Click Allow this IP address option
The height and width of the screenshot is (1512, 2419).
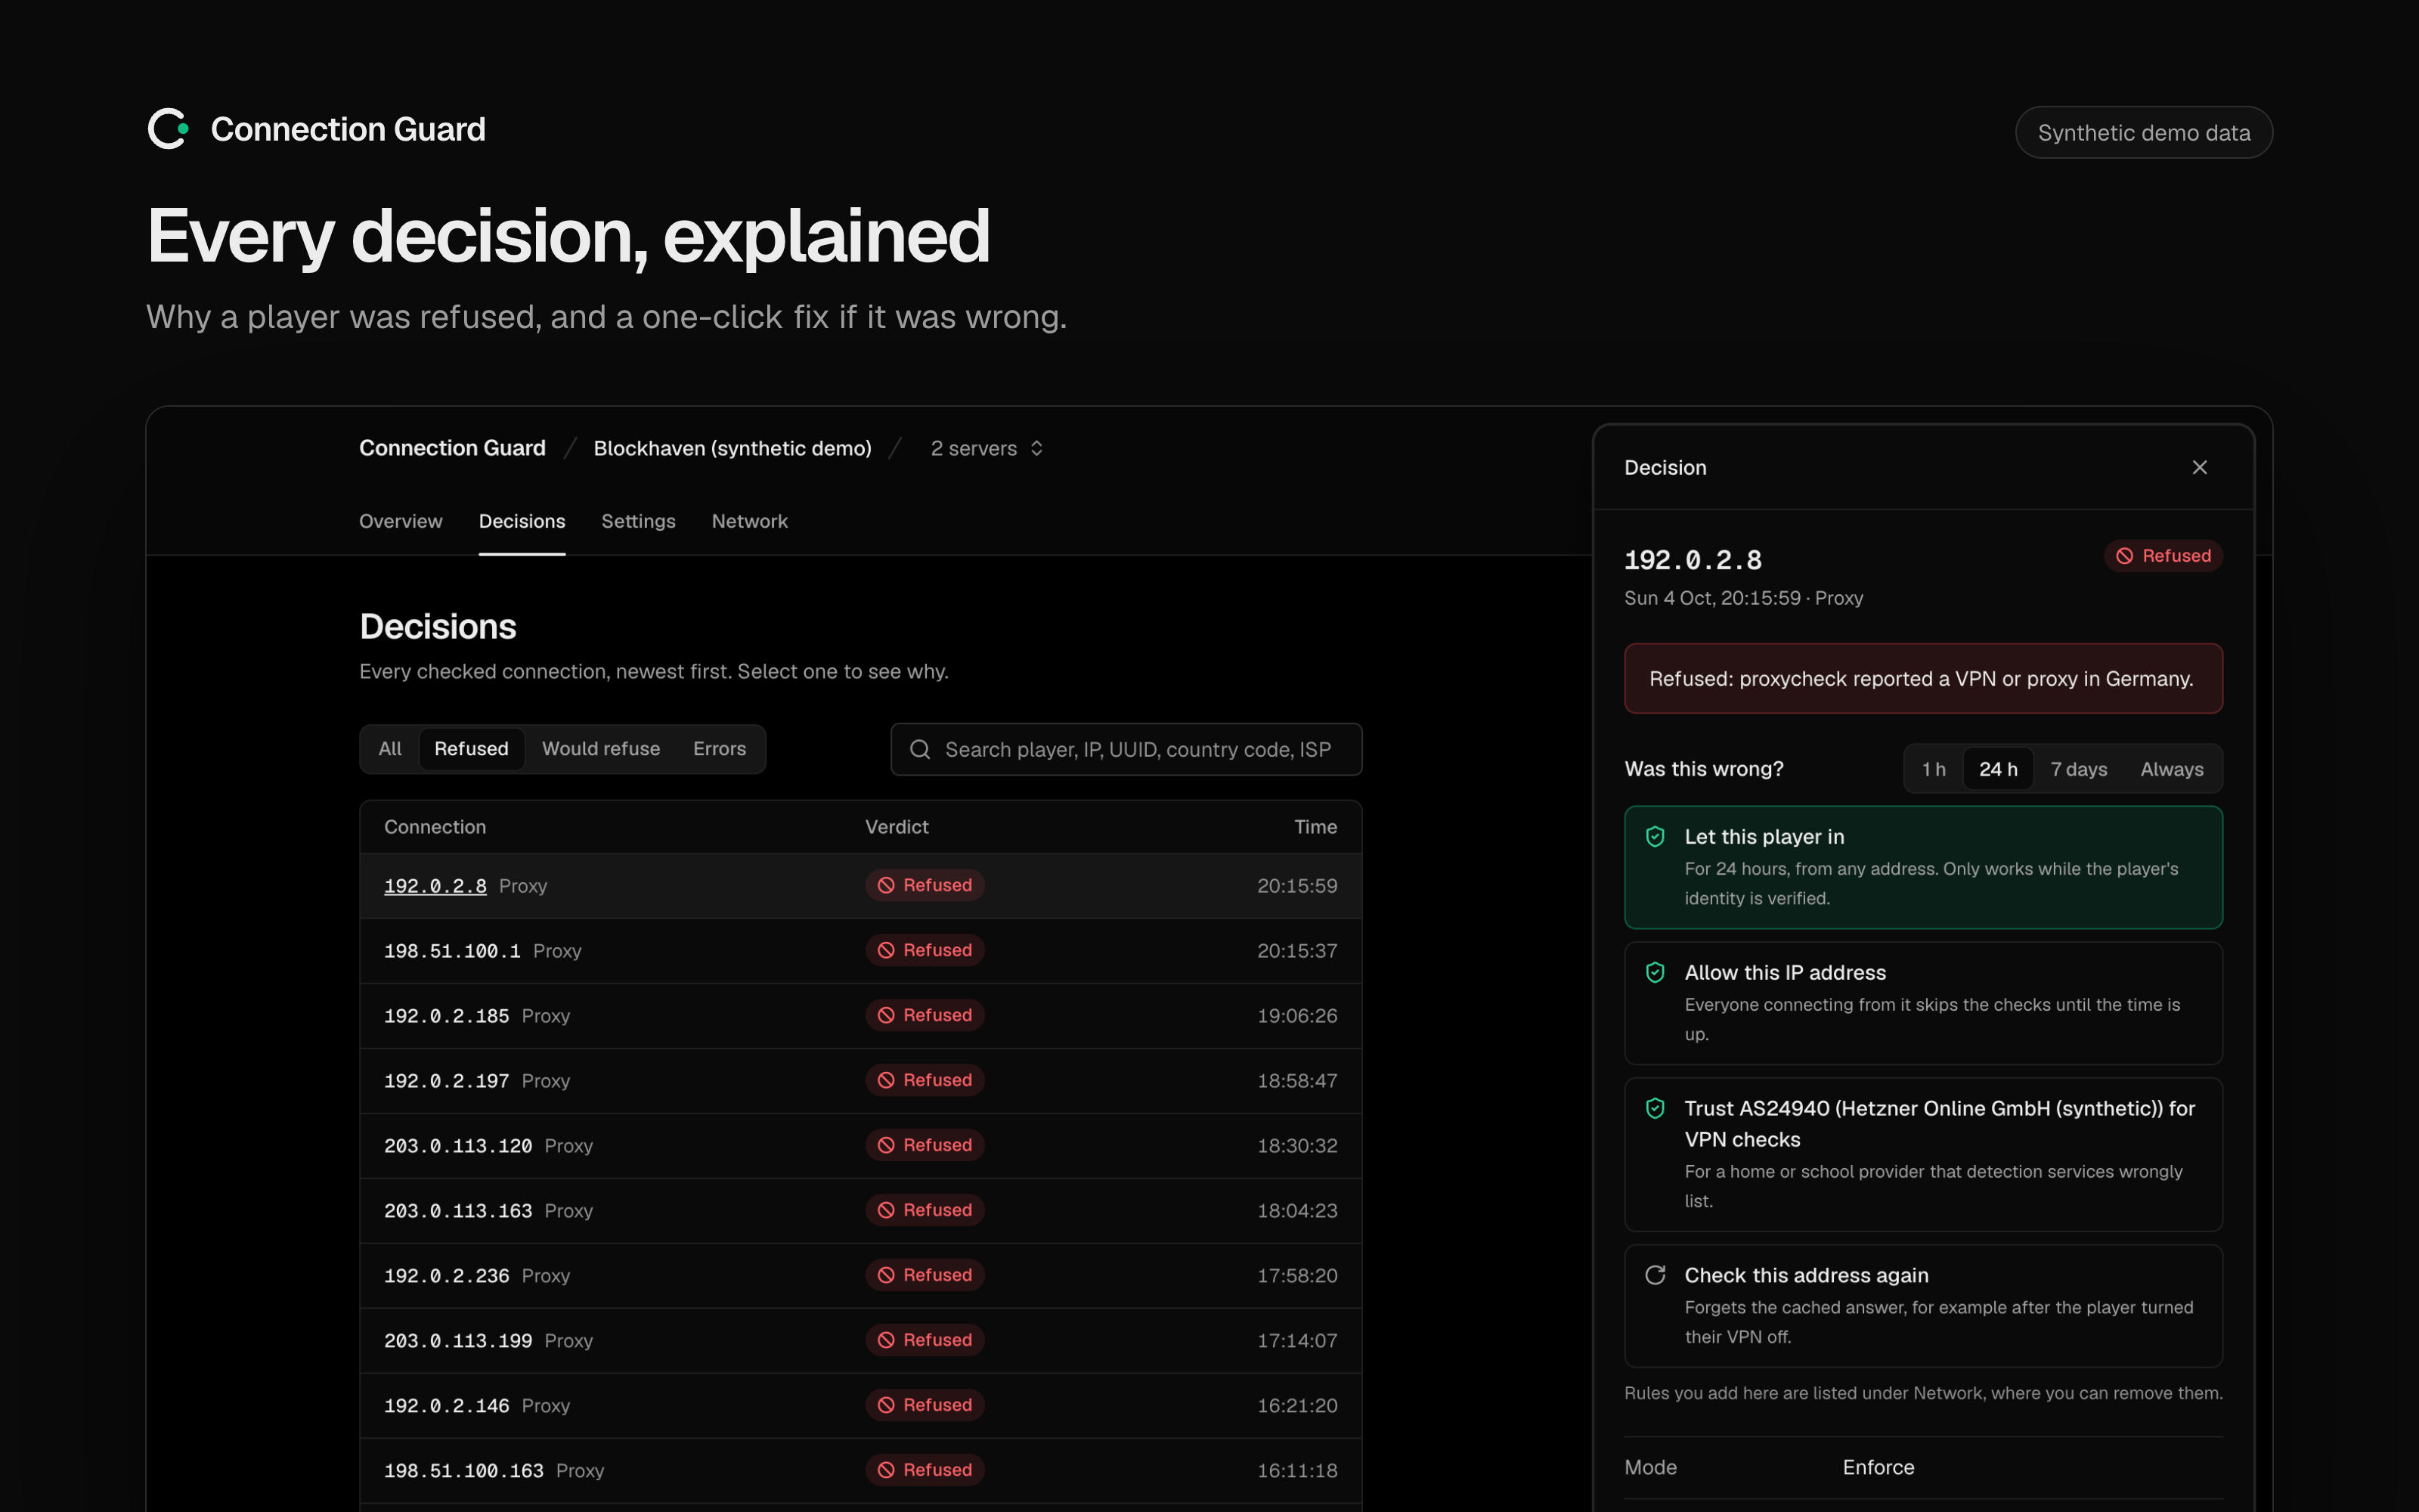click(1923, 1003)
